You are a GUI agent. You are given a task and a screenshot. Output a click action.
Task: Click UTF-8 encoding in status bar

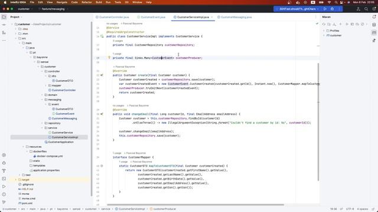coord(350,209)
